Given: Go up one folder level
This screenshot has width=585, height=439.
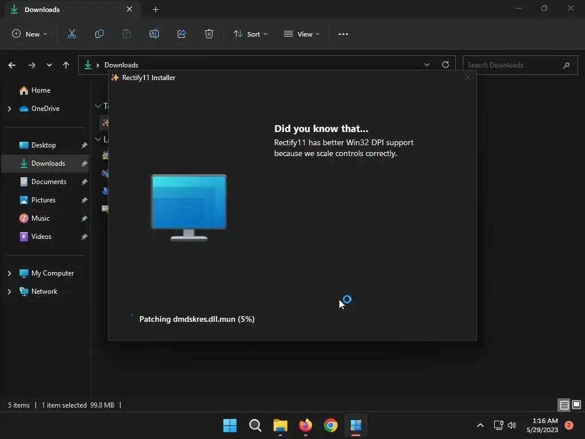Looking at the screenshot, I should click(x=66, y=65).
